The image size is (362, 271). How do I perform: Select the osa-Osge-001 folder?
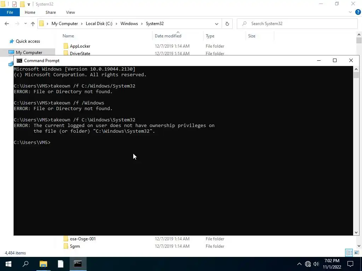point(83,239)
